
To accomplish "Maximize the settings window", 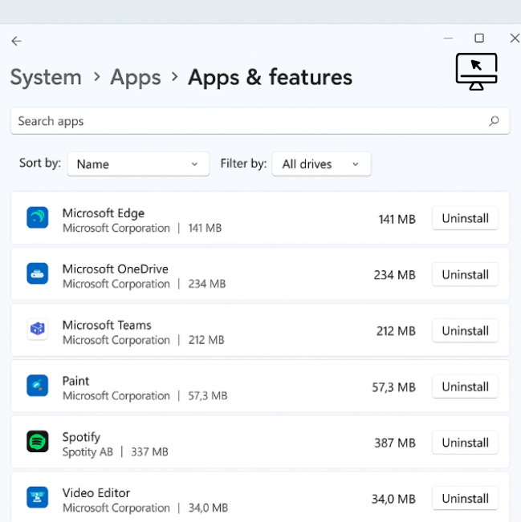I will pos(479,38).
